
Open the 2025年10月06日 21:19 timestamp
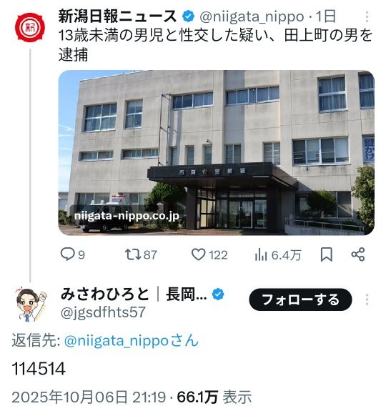click(89, 397)
